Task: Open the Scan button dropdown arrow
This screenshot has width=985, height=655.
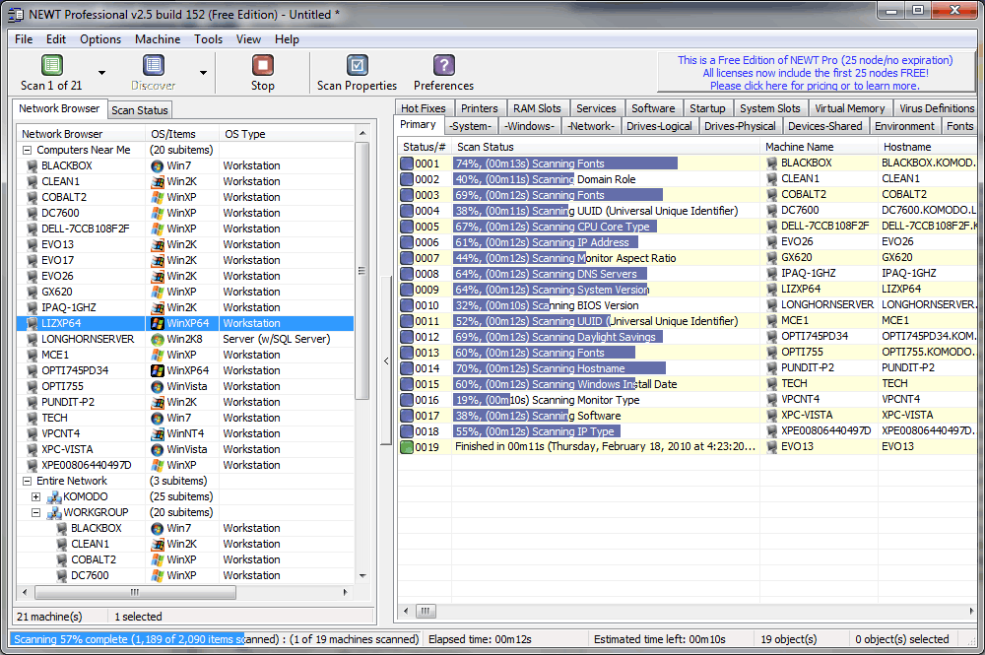Action: [x=100, y=74]
